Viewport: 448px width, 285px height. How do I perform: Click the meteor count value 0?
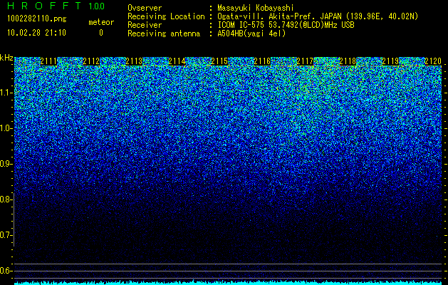point(101,33)
